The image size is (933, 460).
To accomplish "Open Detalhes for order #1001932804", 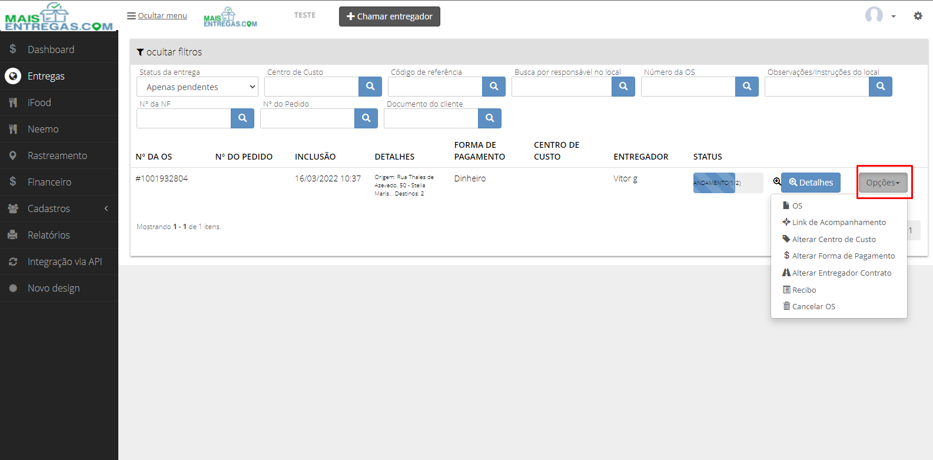I will point(811,183).
